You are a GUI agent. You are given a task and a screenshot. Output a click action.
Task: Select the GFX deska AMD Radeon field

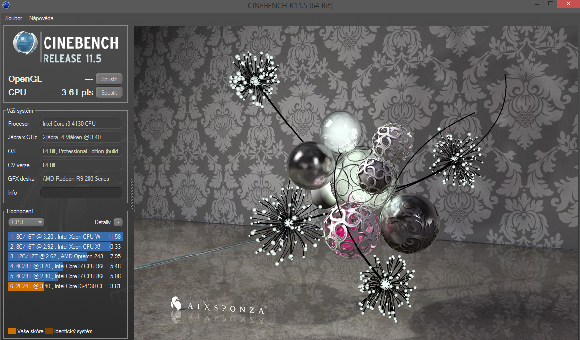pyautogui.click(x=81, y=179)
